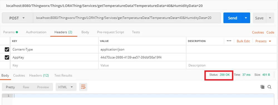The image size is (278, 105).
Task: Click the Bulk Edit link
Action: click(243, 41)
